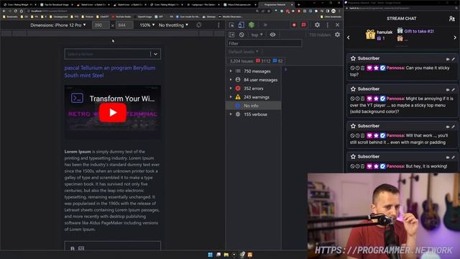Open the Windows Start button on taskbar
The image size is (460, 259).
[x=211, y=255]
